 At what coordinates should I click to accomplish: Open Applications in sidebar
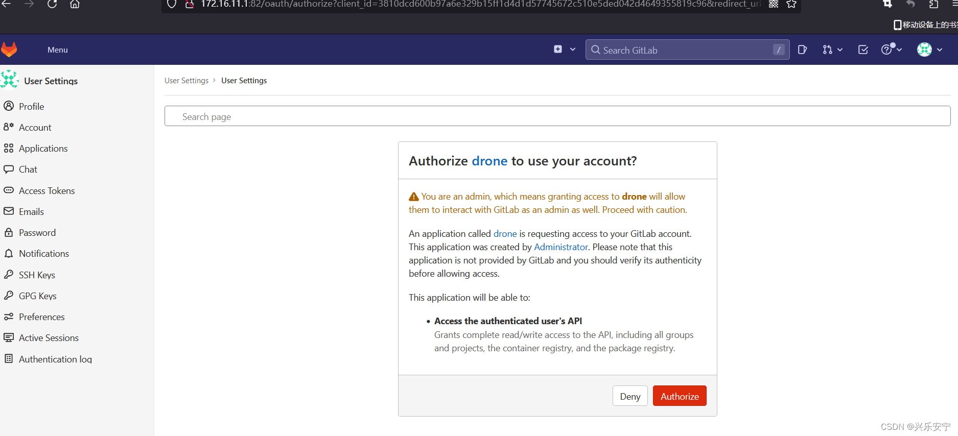(43, 148)
